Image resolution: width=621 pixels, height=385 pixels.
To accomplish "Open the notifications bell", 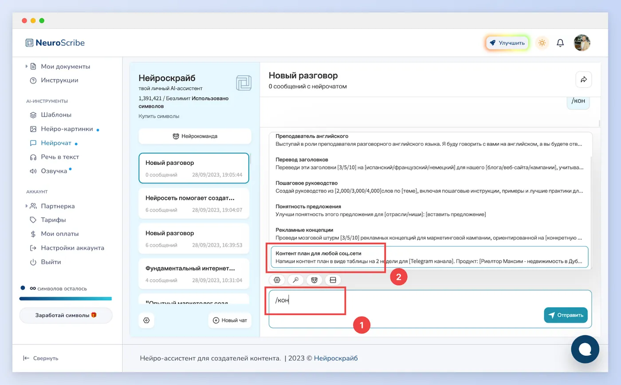I will [x=560, y=43].
